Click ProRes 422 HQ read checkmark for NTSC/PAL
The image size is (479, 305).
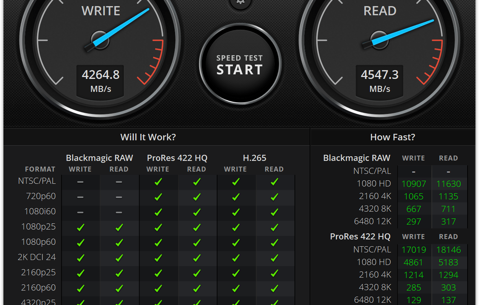(x=196, y=182)
